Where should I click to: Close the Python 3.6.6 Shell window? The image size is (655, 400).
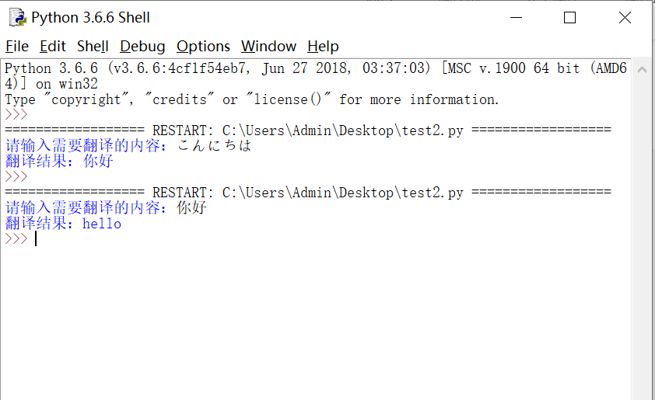coord(625,17)
